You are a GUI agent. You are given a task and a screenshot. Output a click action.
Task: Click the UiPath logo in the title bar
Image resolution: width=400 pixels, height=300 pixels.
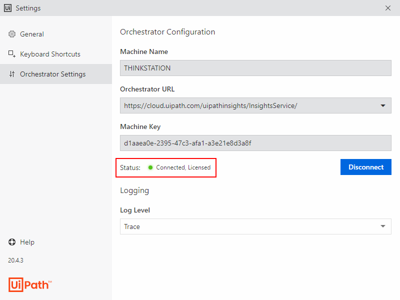click(7, 8)
